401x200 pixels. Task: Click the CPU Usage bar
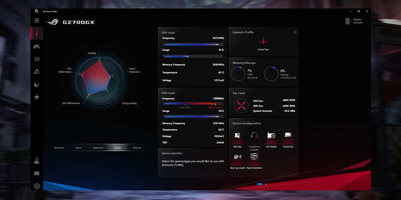click(x=193, y=56)
